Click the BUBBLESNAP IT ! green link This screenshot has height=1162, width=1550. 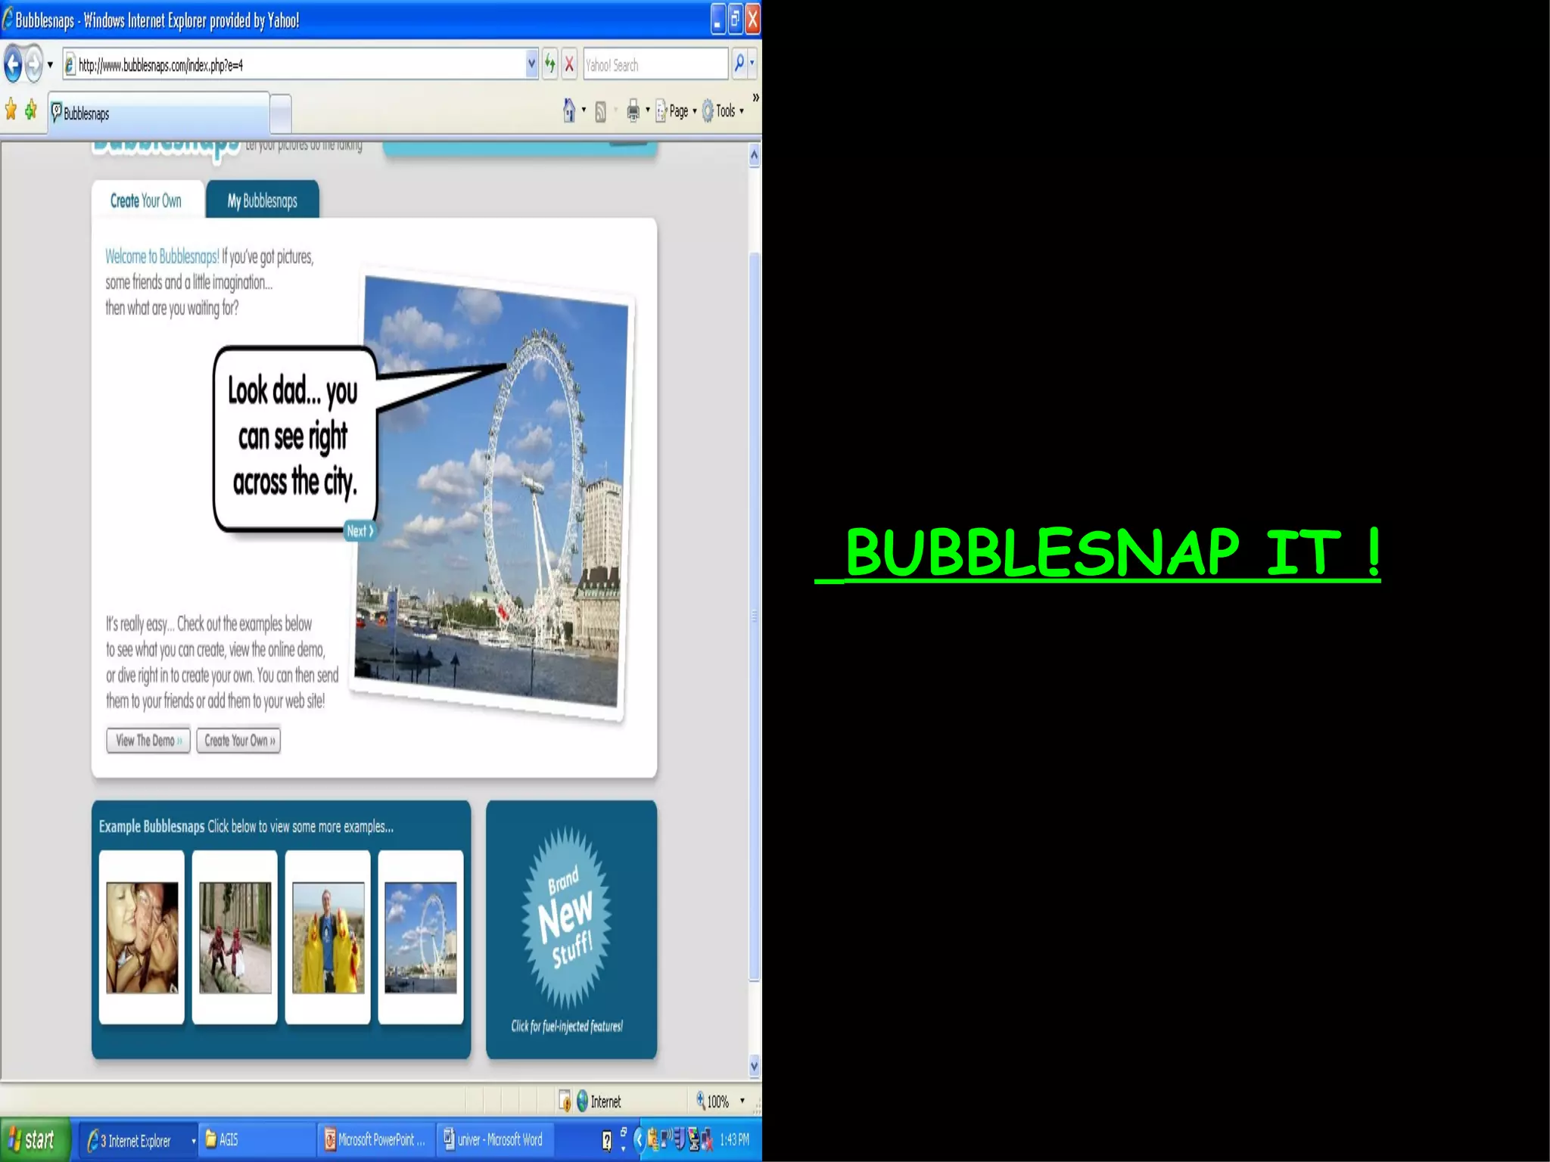pyautogui.click(x=1097, y=553)
